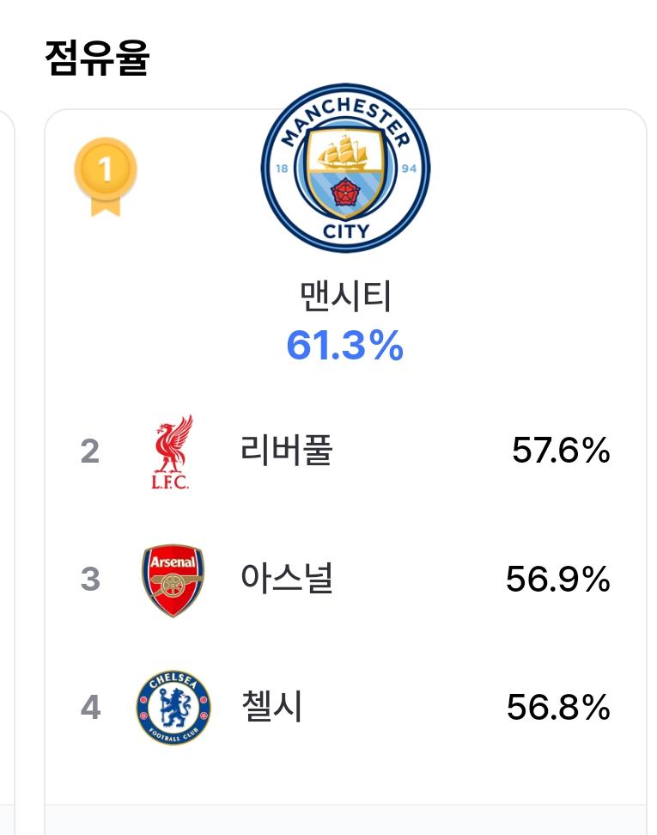Viewport: 657px width, 835px height.
Task: Click the rank number 3
Action: point(90,579)
